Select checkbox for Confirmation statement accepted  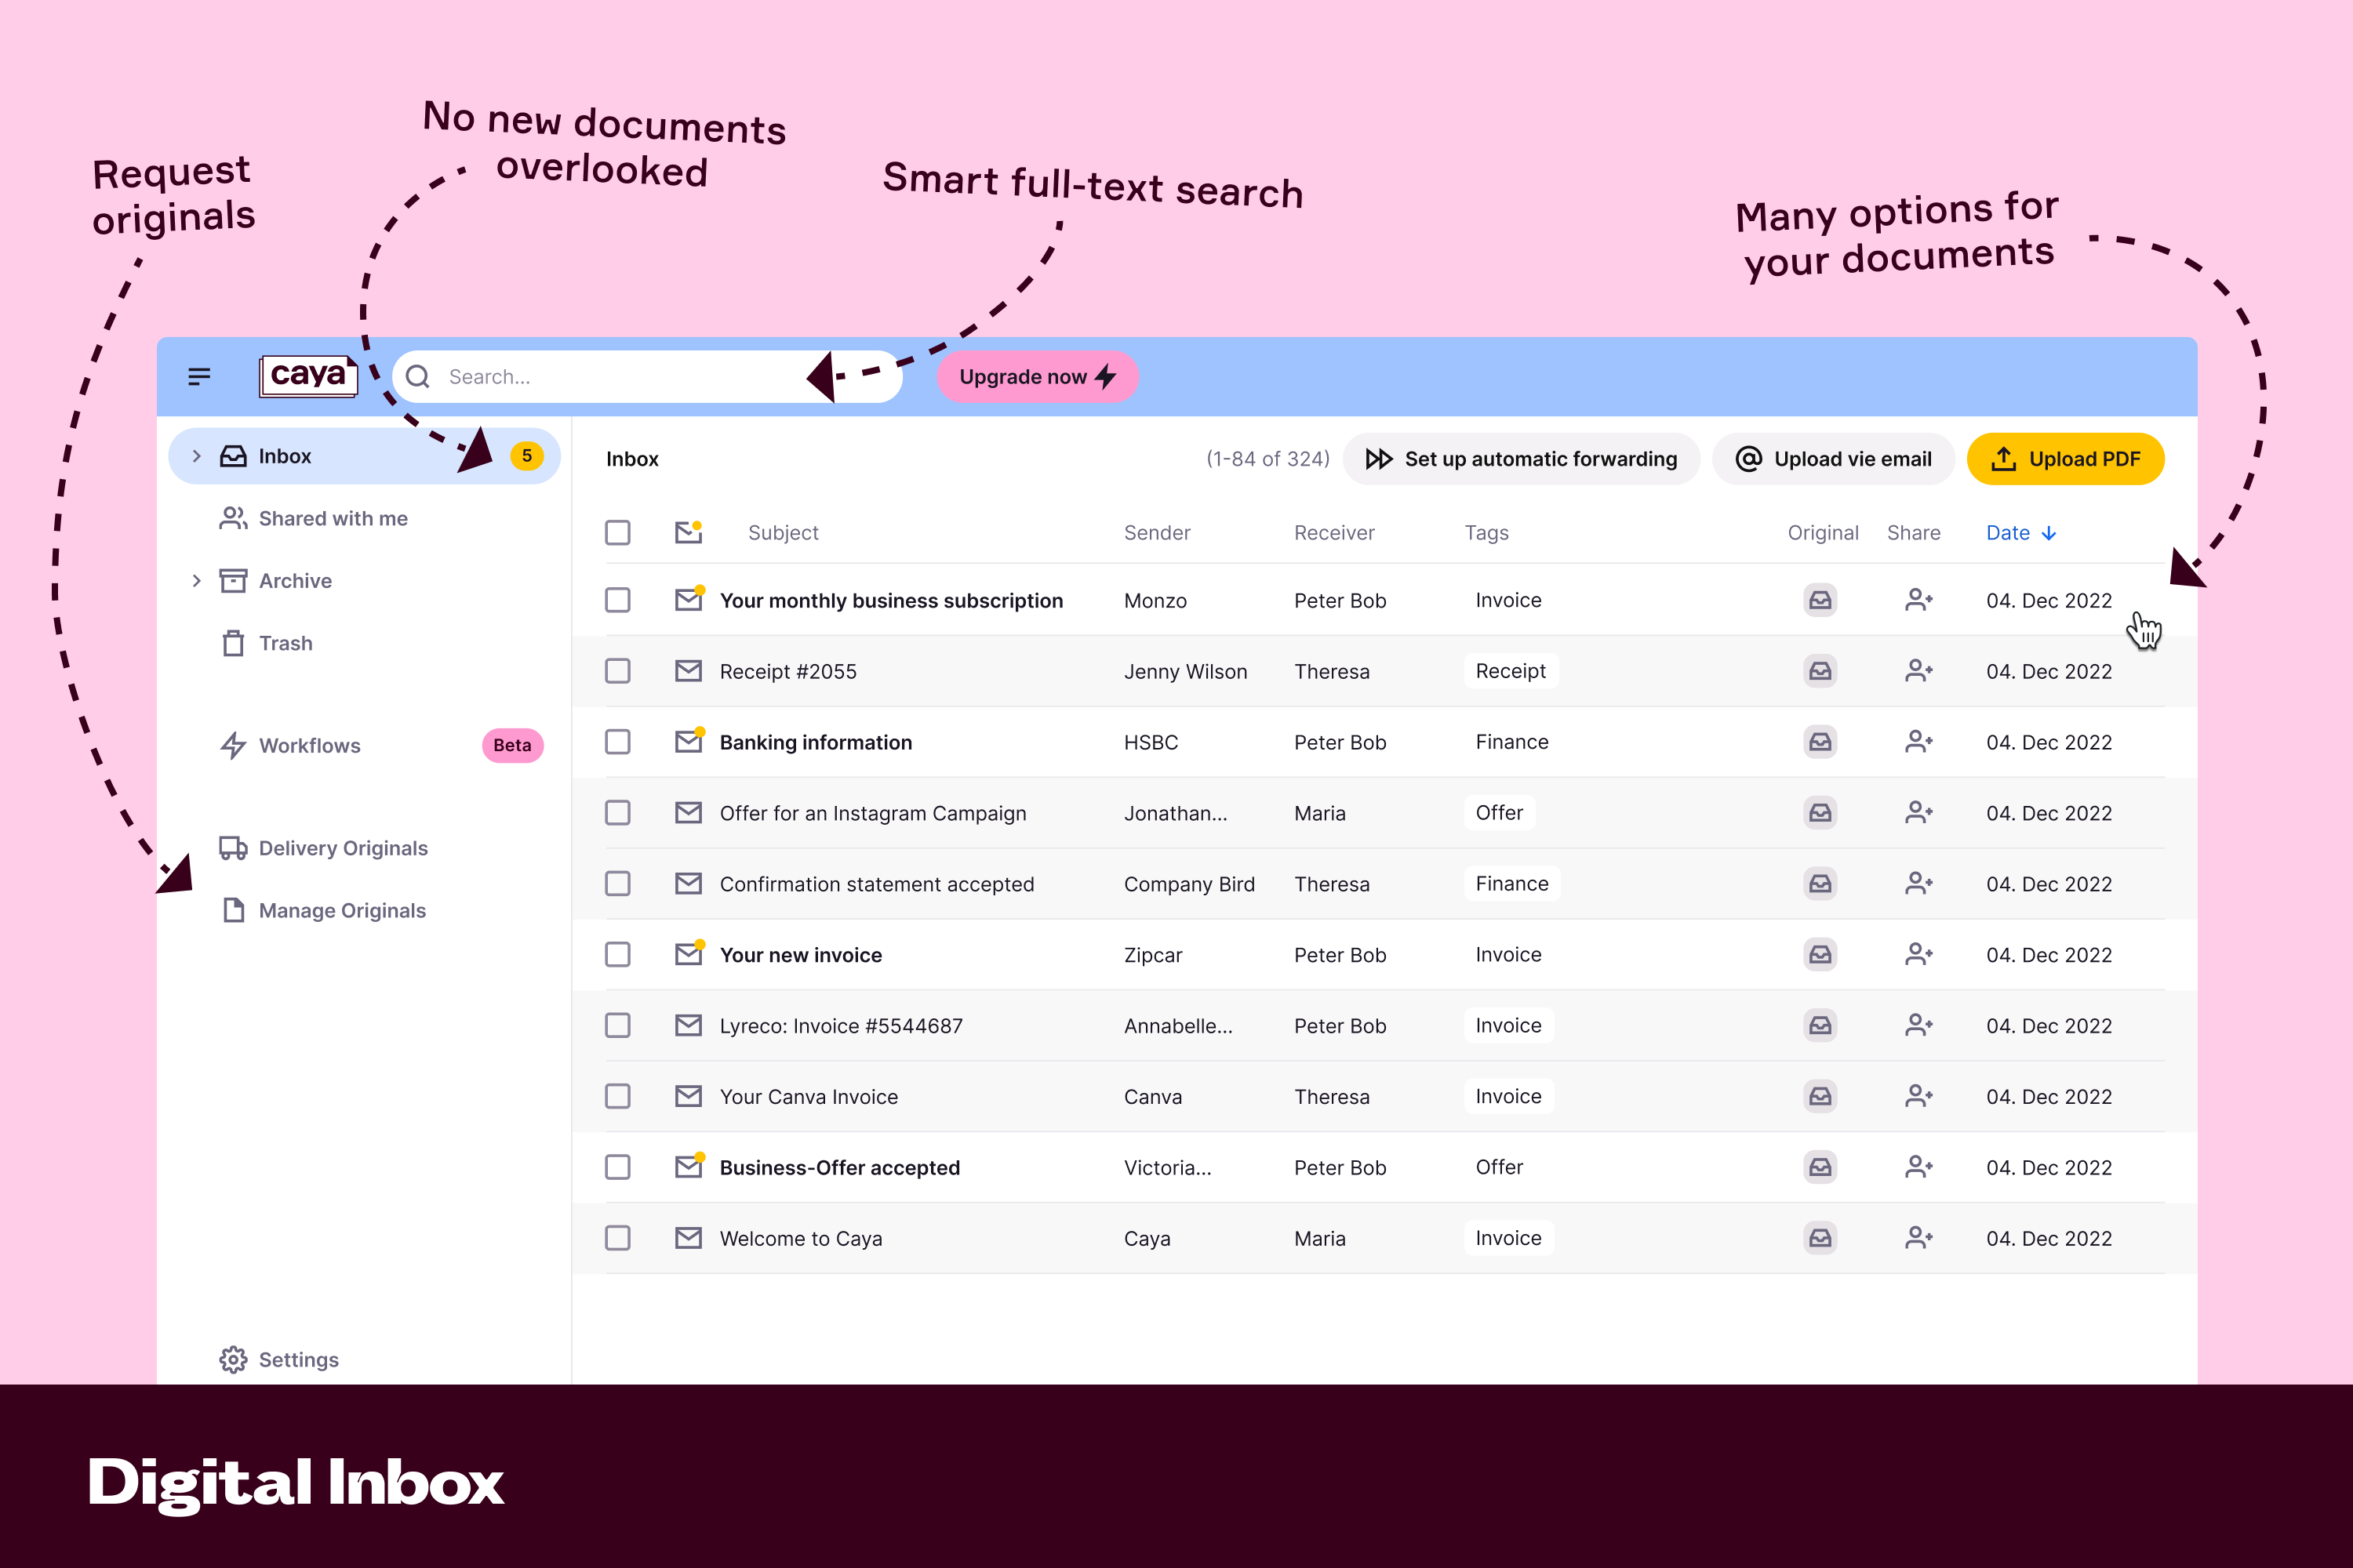pyautogui.click(x=617, y=884)
